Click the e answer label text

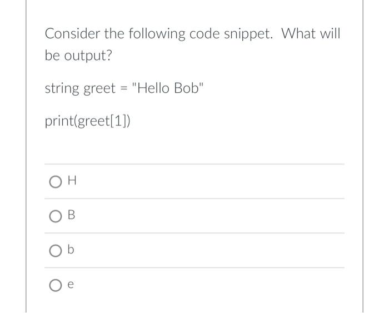[x=71, y=284]
